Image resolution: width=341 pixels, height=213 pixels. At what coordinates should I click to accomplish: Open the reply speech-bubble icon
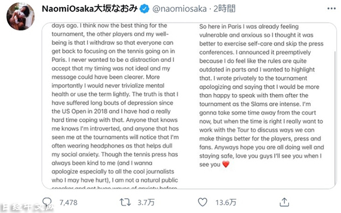47,202
